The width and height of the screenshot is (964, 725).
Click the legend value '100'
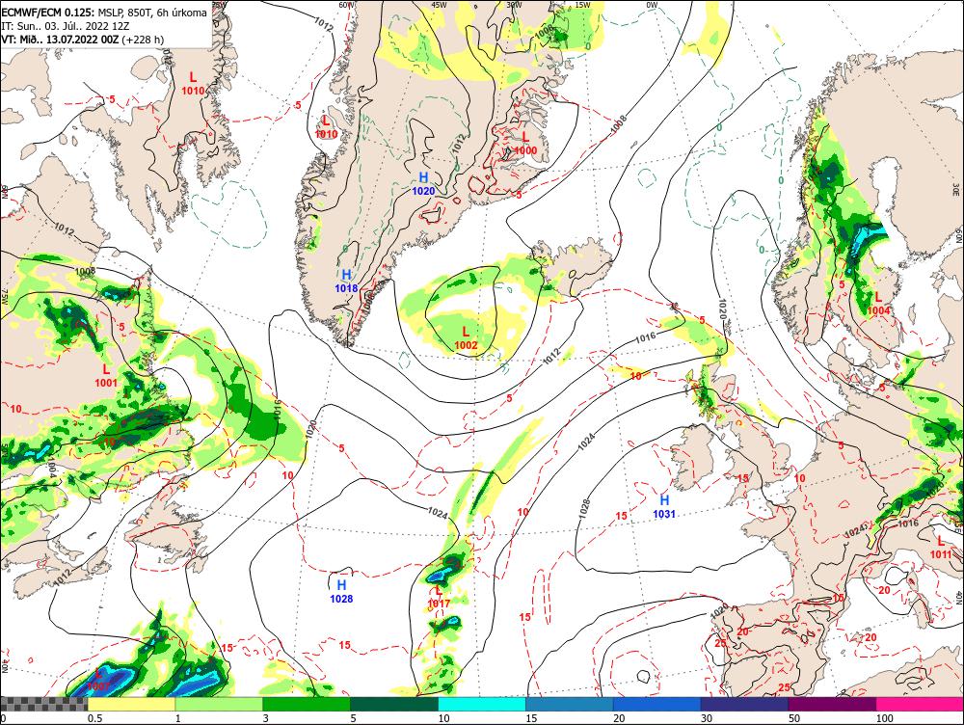(x=884, y=718)
